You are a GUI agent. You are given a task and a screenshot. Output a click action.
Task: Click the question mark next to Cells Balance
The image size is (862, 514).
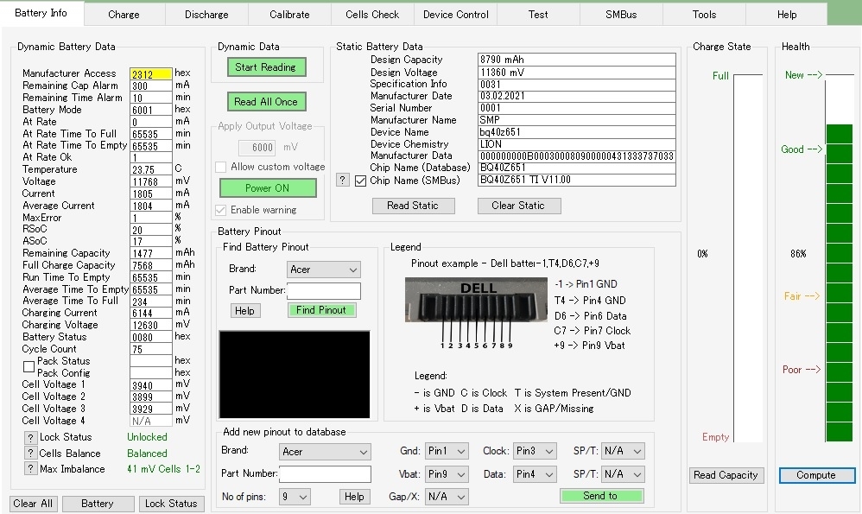(30, 454)
